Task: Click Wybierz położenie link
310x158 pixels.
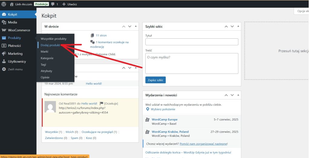Action: 163,109
